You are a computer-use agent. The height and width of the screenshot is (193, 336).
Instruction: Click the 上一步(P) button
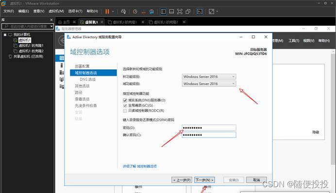(x=182, y=180)
